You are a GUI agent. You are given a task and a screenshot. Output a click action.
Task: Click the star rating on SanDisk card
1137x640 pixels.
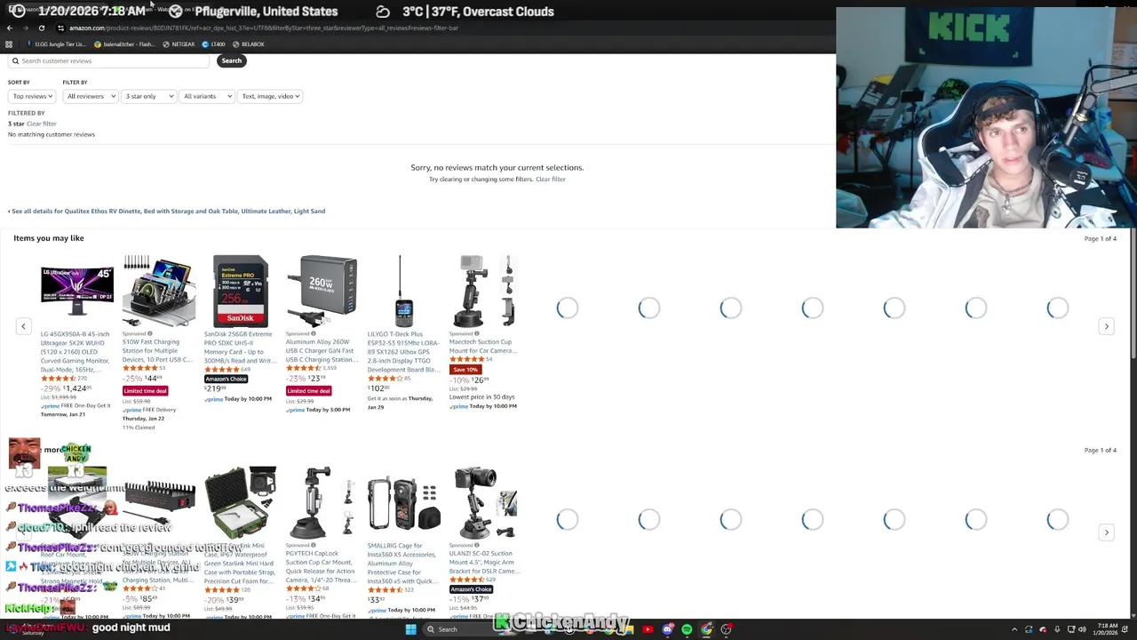click(222, 370)
